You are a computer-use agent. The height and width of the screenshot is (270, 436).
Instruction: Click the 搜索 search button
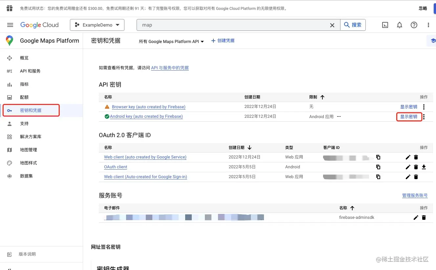click(353, 25)
